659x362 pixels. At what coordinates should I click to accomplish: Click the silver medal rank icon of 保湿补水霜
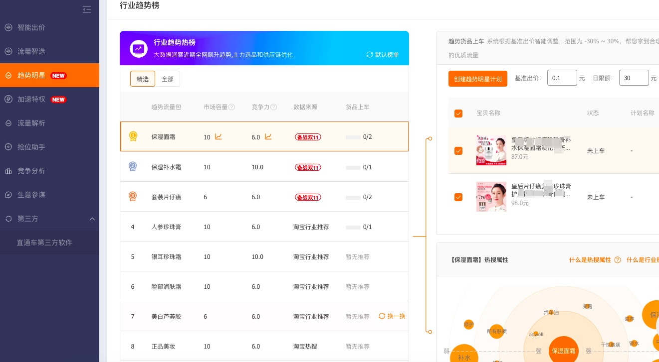[133, 167]
